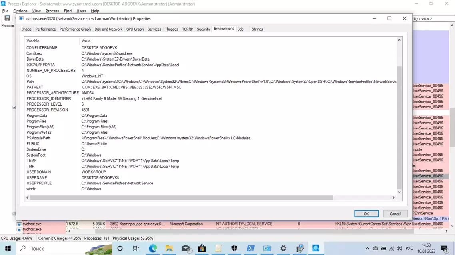
Task: Open the Find menu
Action: click(68, 11)
